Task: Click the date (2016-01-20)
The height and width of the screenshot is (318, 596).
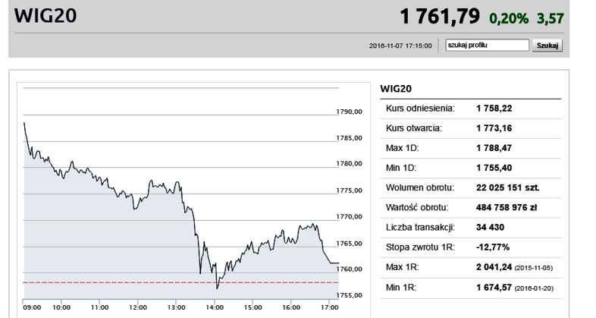Action: [534, 288]
